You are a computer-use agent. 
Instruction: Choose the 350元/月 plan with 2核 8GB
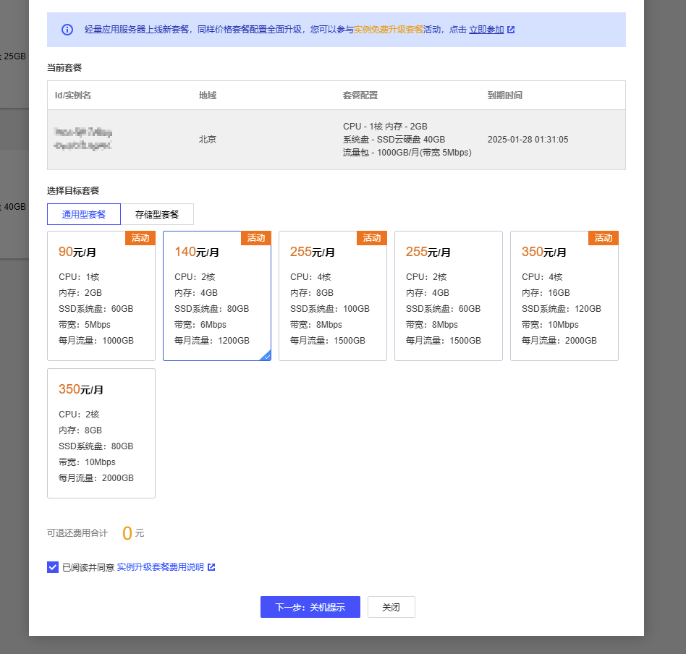point(101,433)
